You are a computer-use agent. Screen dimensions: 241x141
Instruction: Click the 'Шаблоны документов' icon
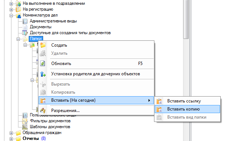pos(25,127)
